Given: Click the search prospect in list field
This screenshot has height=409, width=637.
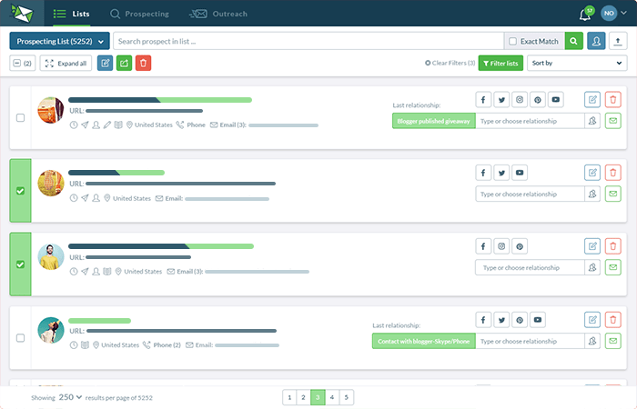Looking at the screenshot, I should point(308,41).
